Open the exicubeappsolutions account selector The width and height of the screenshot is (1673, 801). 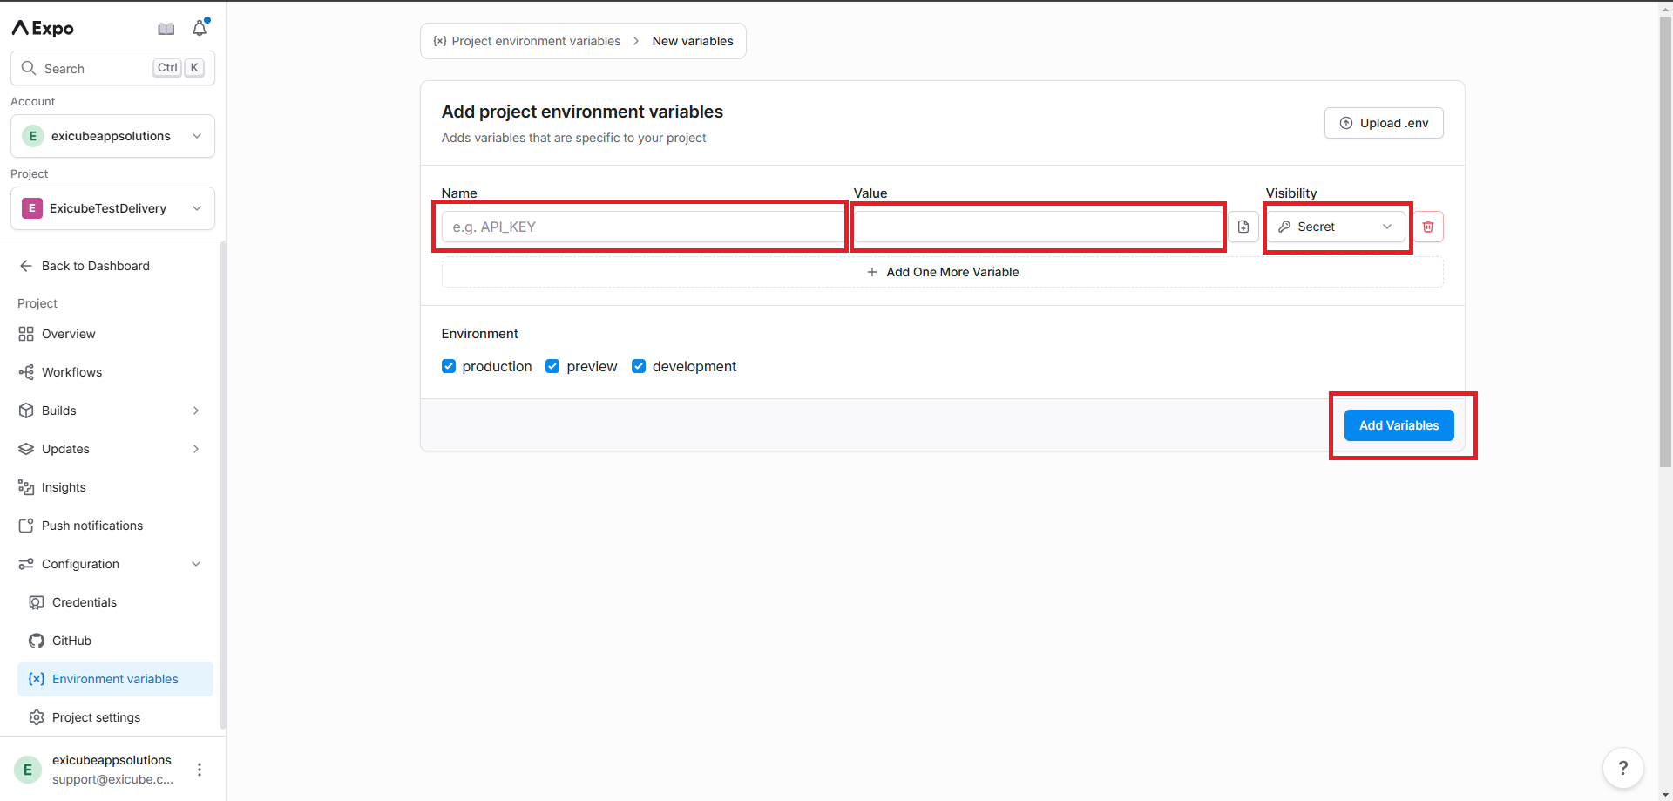tap(112, 136)
